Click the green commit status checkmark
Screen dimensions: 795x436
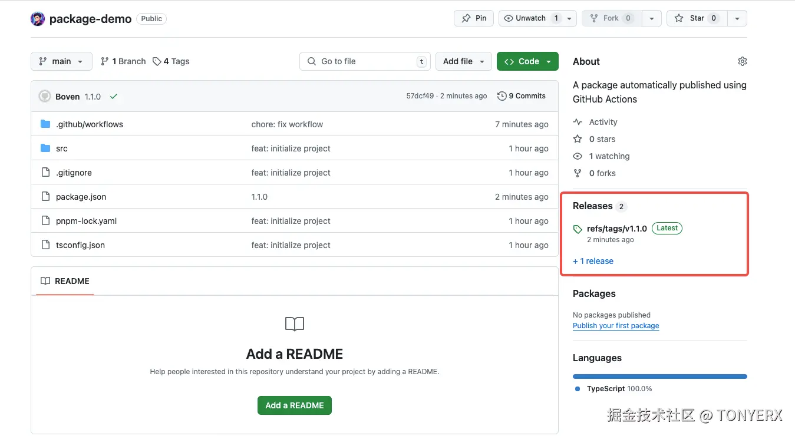coord(114,96)
